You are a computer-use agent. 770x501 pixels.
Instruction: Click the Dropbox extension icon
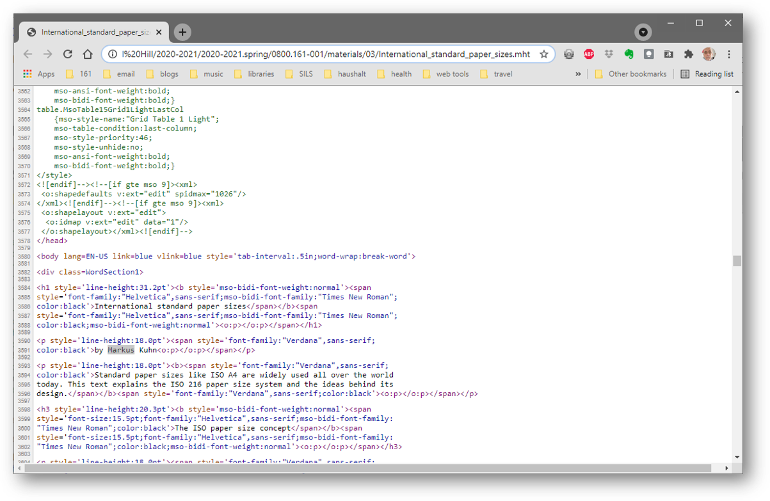coord(609,54)
